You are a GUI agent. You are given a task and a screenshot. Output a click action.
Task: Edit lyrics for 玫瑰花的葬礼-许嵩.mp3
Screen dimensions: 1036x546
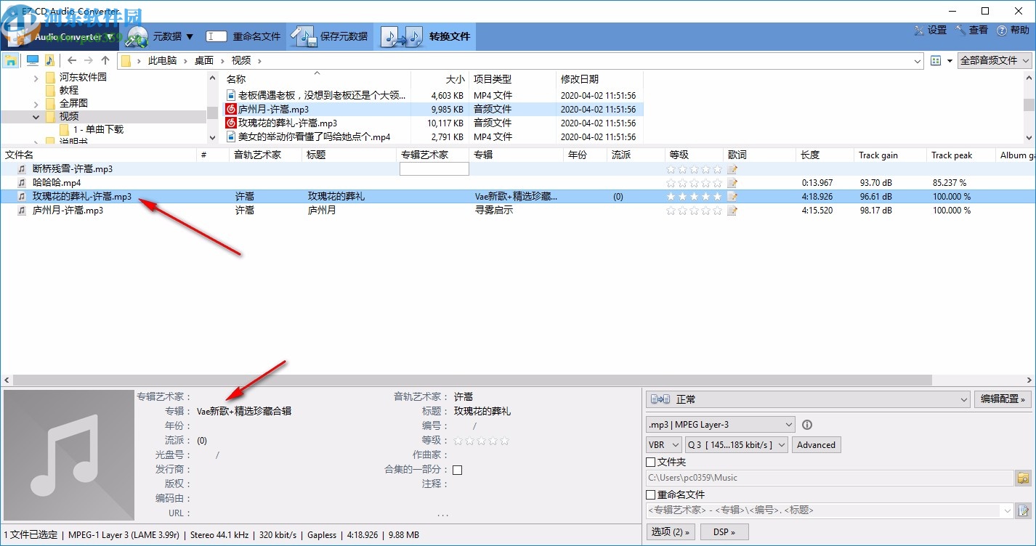[733, 196]
